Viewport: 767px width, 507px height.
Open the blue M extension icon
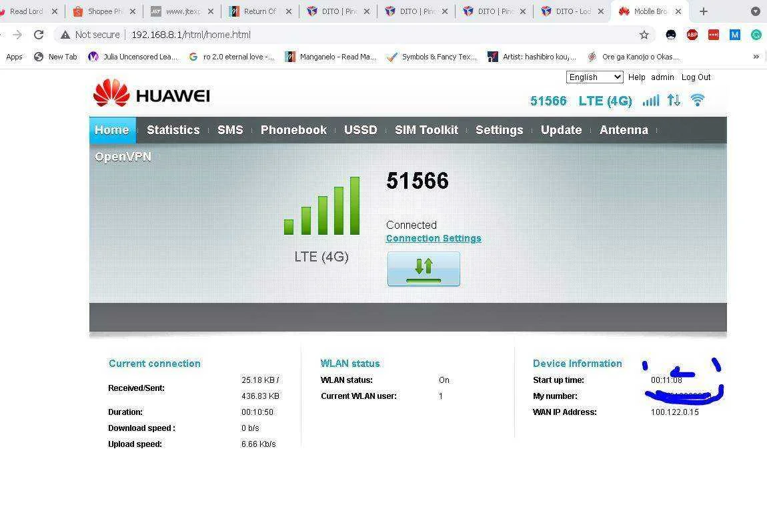tap(735, 35)
